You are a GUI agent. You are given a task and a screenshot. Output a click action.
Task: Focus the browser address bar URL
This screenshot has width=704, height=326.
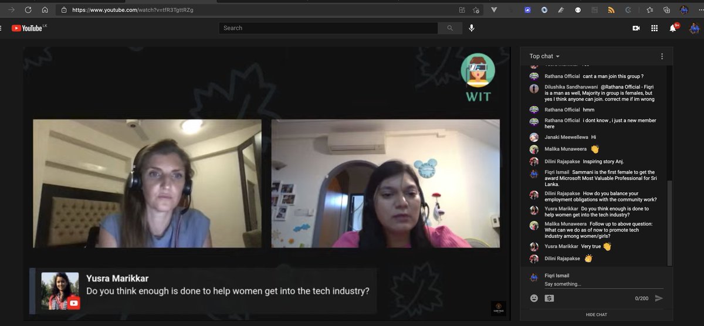coord(133,10)
